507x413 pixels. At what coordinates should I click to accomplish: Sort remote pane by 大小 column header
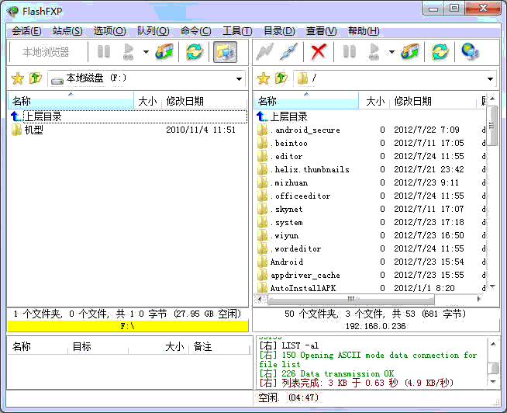(x=374, y=101)
